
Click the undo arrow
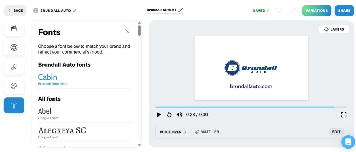pyautogui.click(x=278, y=10)
